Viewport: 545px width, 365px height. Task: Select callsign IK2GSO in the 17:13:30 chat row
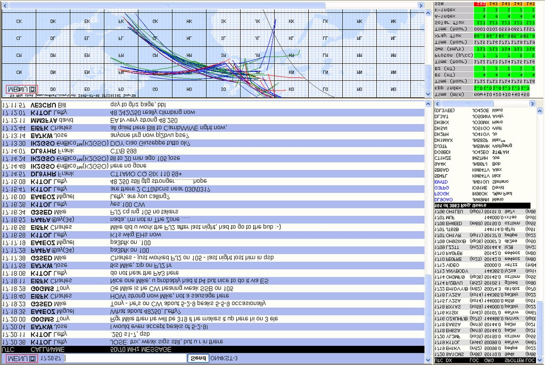point(43,143)
